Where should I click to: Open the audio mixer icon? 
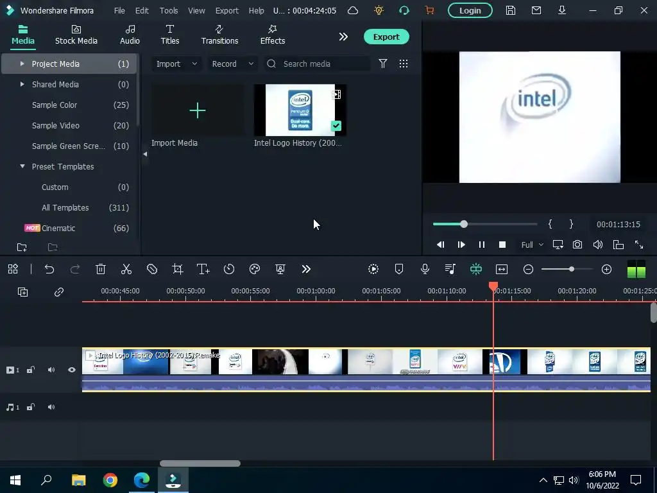click(450, 269)
